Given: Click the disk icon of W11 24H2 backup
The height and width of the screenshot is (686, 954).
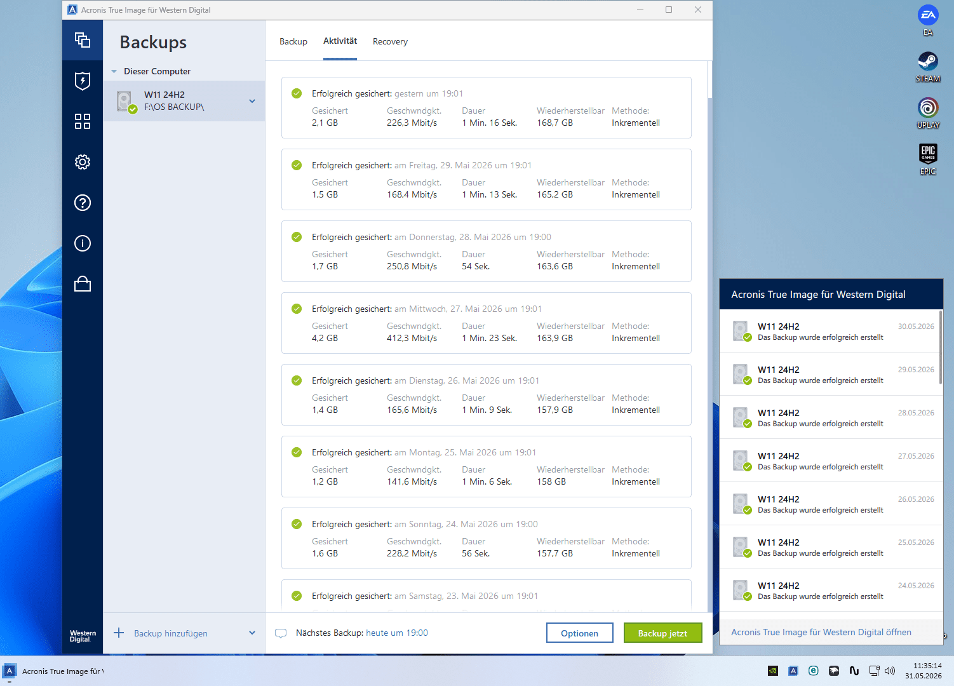Looking at the screenshot, I should point(125,101).
